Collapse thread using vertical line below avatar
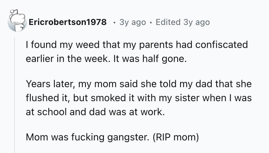The height and width of the screenshot is (153, 269). (15, 92)
